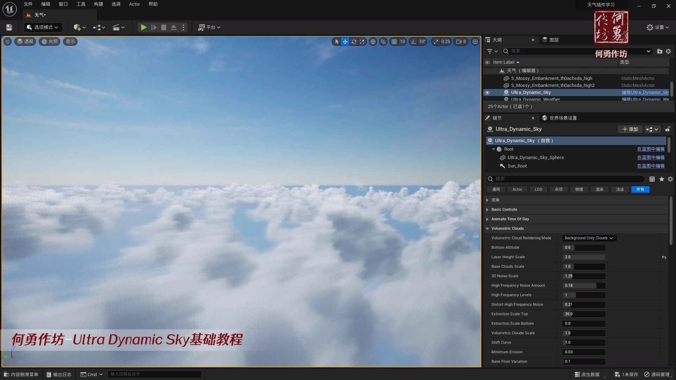Toggle surface snapping in the viewport toolbar
Viewport: 676px width, 380px height.
click(x=383, y=42)
